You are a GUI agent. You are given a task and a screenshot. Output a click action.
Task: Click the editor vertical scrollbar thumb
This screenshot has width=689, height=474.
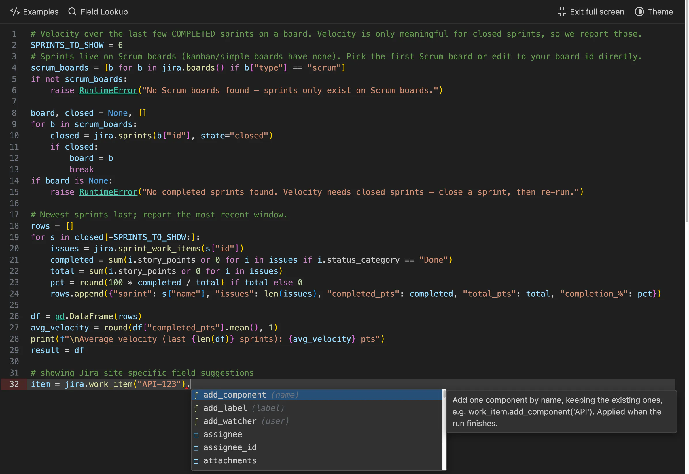coord(687,111)
